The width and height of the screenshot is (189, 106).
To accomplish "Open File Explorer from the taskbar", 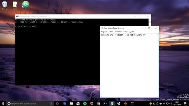I will click(x=71, y=103).
